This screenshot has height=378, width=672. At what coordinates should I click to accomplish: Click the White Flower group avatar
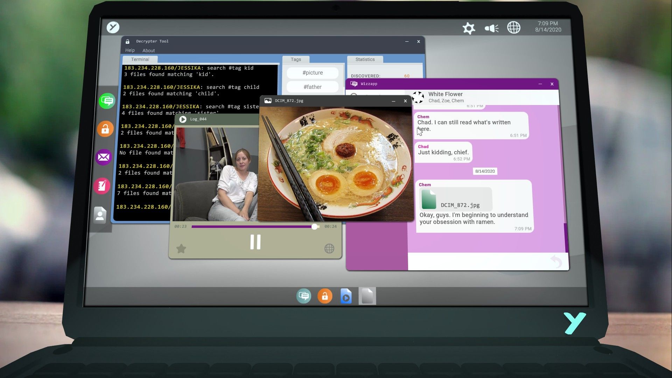(x=418, y=97)
